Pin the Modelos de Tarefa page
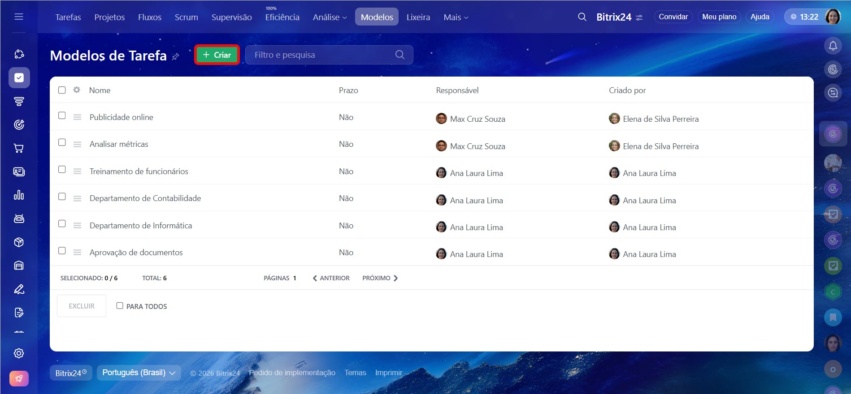The height and width of the screenshot is (394, 851). pos(176,56)
